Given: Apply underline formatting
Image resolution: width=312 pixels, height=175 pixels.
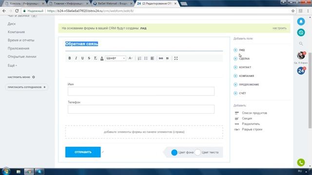Looking at the screenshot, I should coord(82,58).
